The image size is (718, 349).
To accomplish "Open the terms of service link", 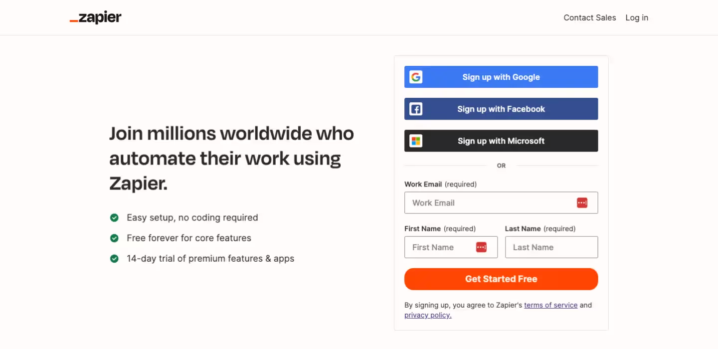I will [550, 305].
